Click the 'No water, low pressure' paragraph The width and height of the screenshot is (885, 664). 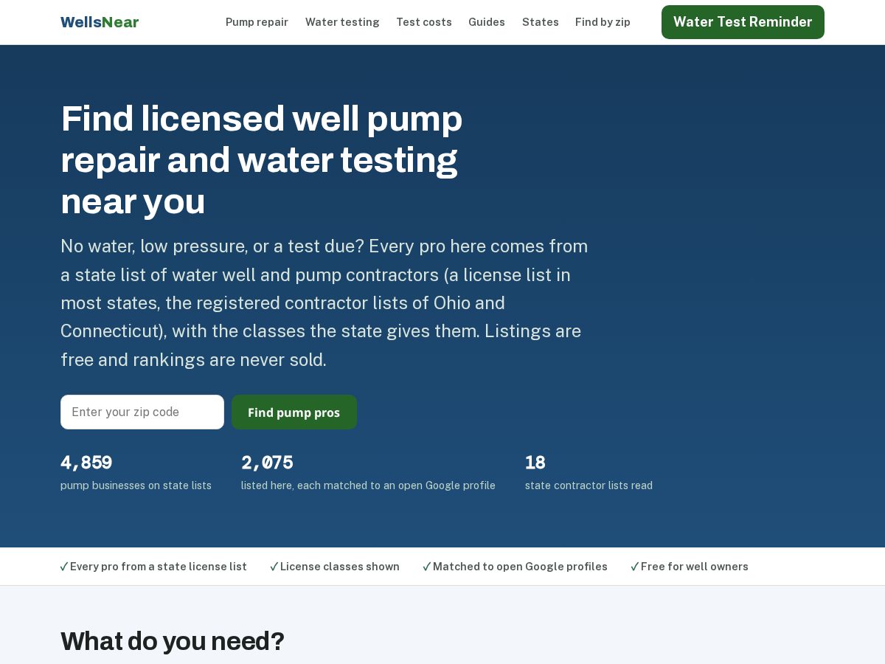[324, 302]
